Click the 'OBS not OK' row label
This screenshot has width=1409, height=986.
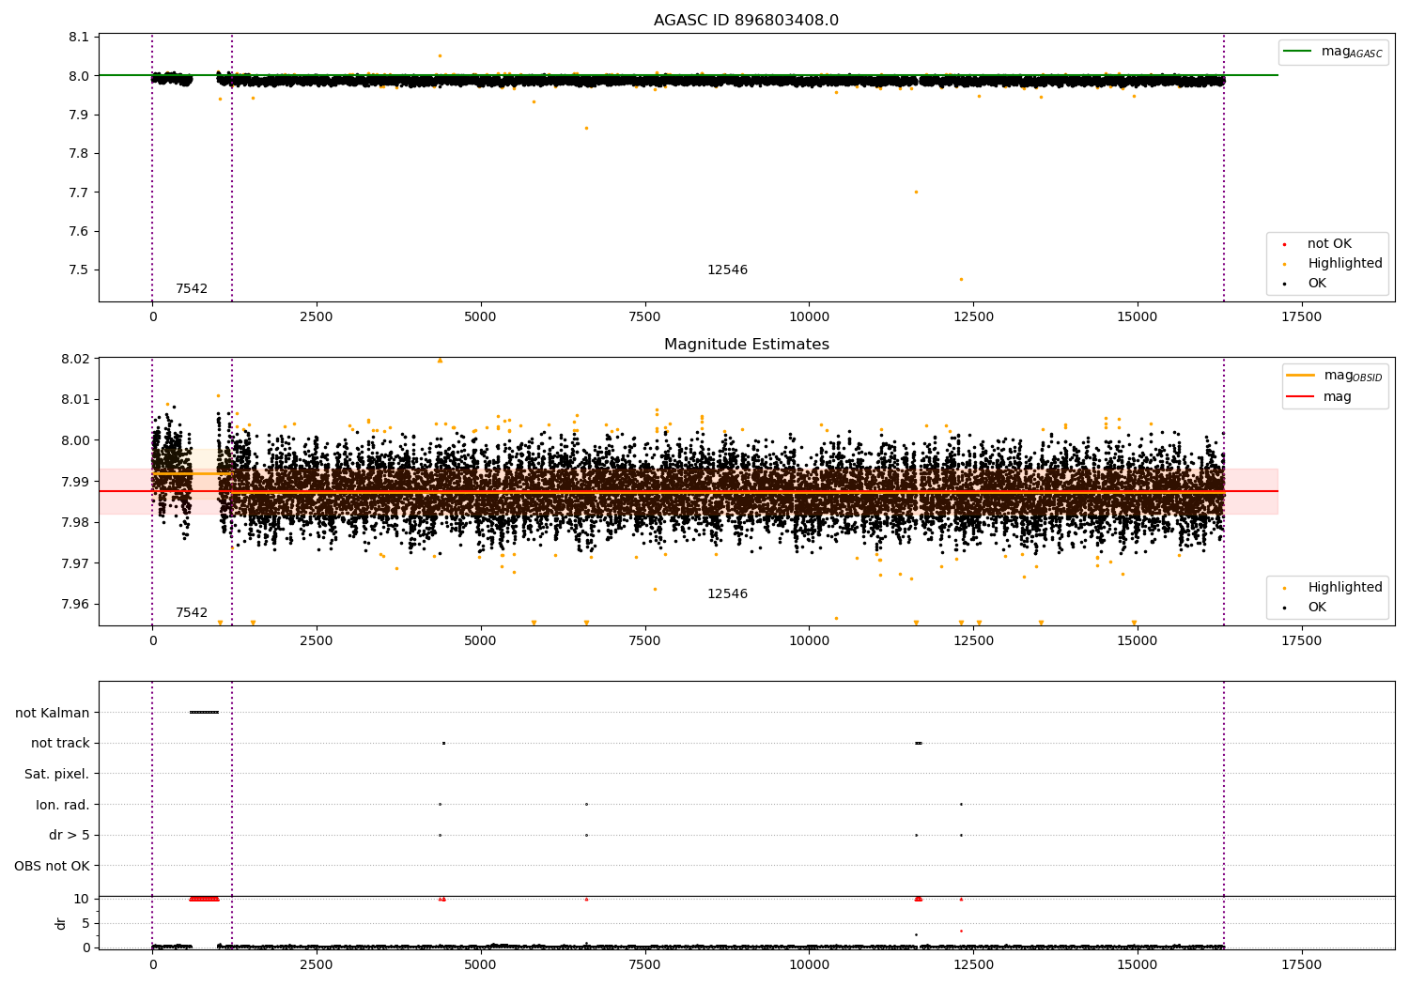click(52, 866)
